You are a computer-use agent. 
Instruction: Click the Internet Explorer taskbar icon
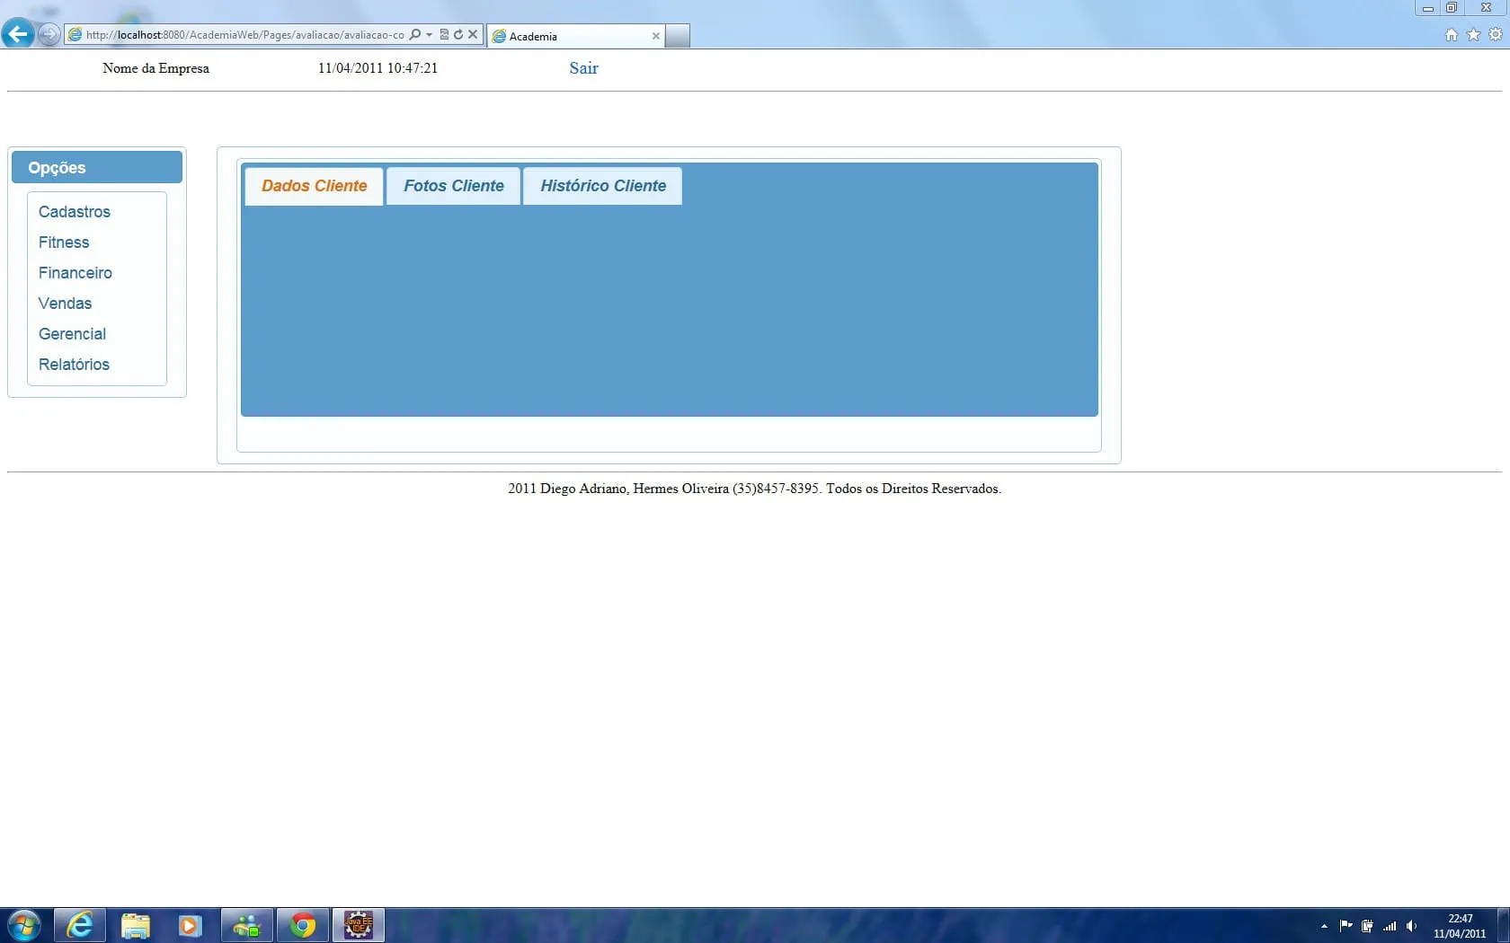click(x=80, y=925)
